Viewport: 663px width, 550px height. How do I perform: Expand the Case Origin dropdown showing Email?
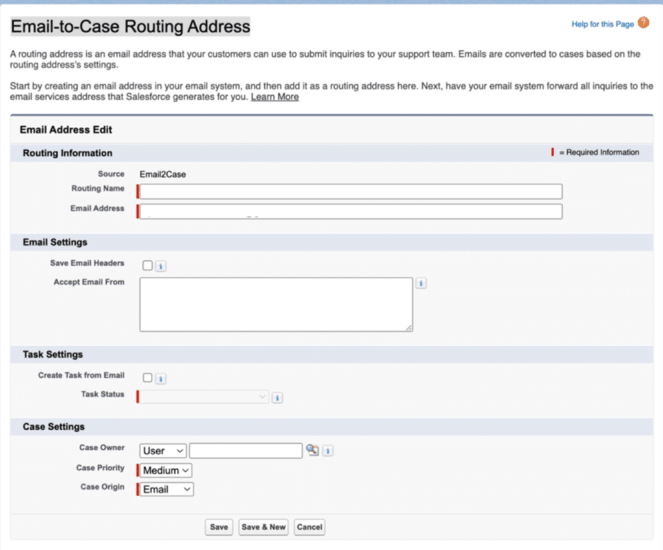tap(167, 489)
